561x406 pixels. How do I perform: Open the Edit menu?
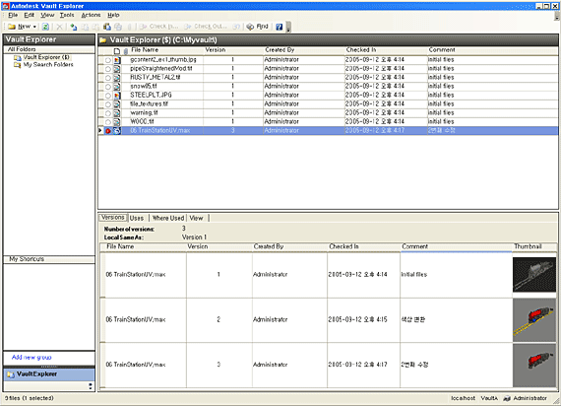coord(29,15)
